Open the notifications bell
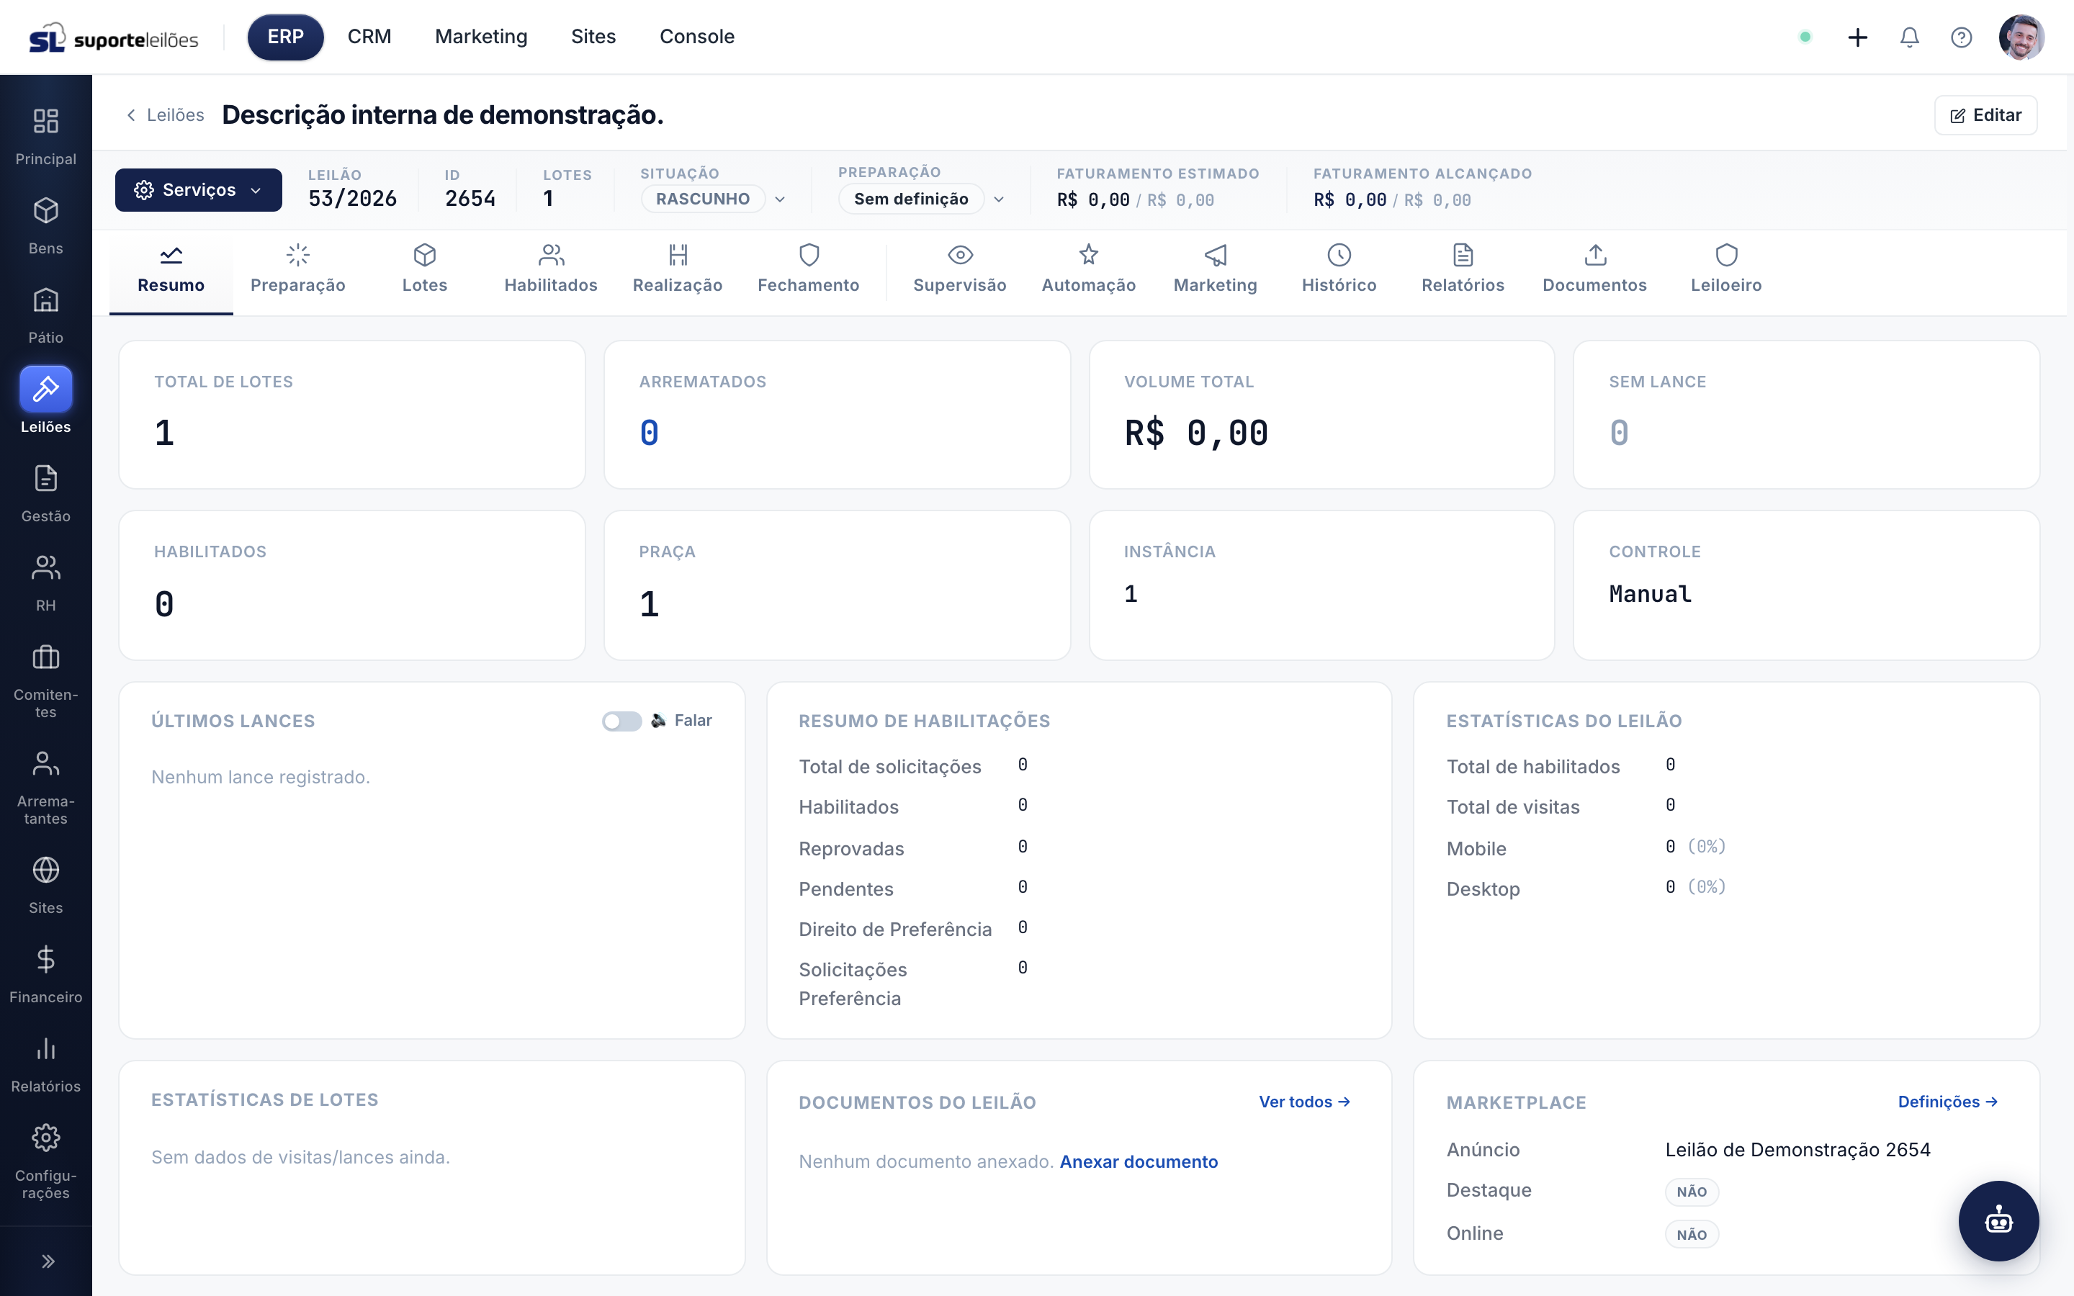2074x1296 pixels. (x=1908, y=37)
